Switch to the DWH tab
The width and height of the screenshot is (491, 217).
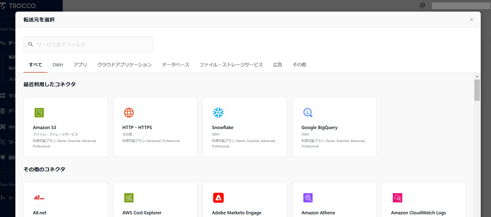[x=58, y=65]
